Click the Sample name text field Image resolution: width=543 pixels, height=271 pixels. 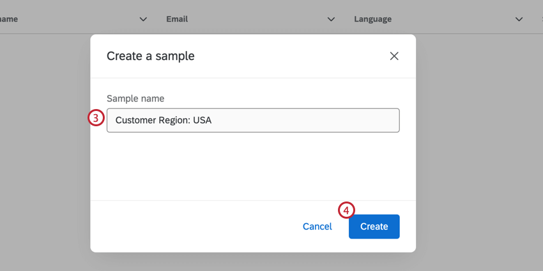tap(253, 120)
